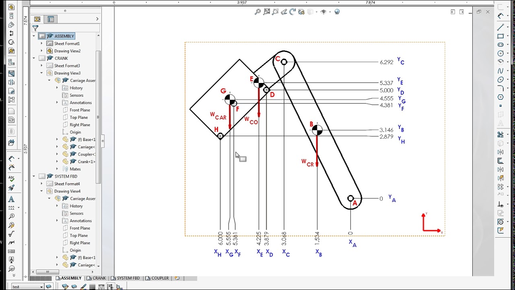Click the Zoom to Selection icon
The height and width of the screenshot is (290, 515).
(x=275, y=12)
